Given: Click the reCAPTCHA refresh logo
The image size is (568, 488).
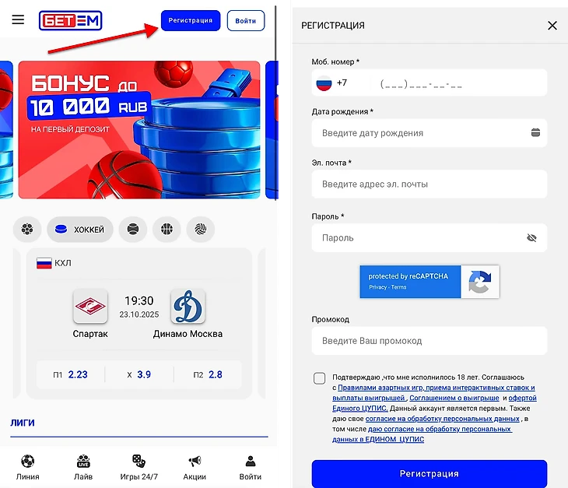Looking at the screenshot, I should (480, 282).
